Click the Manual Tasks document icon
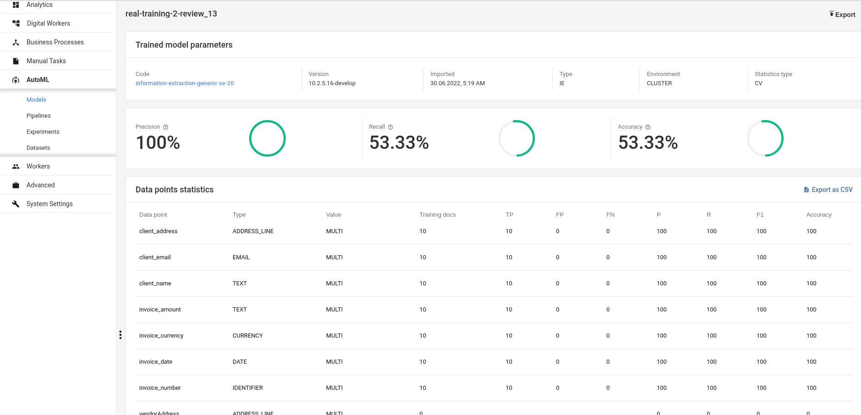861x415 pixels. coord(16,61)
